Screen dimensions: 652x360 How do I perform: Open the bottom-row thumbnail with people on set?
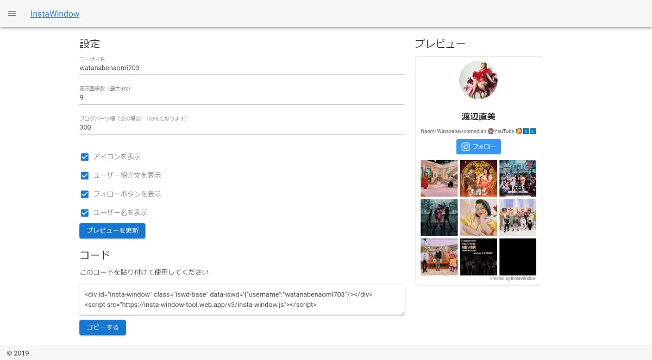[439, 257]
